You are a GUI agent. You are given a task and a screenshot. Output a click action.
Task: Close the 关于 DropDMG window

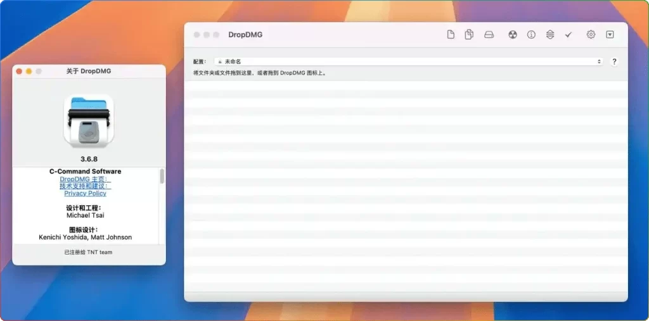pyautogui.click(x=19, y=71)
